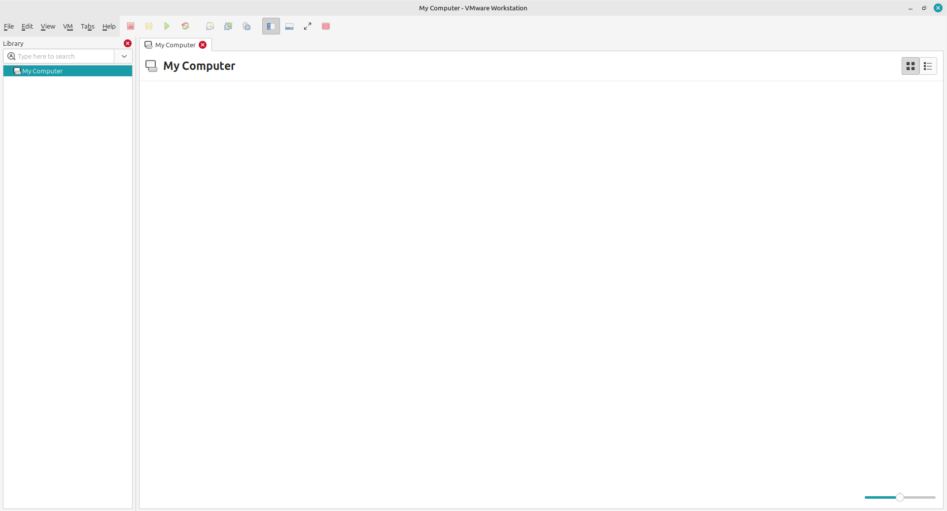
Task: Minimize the VMware Workstation window
Action: 911,8
